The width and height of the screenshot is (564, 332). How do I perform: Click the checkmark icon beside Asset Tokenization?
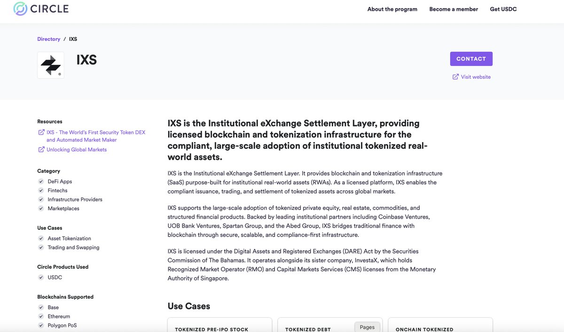pyautogui.click(x=41, y=238)
